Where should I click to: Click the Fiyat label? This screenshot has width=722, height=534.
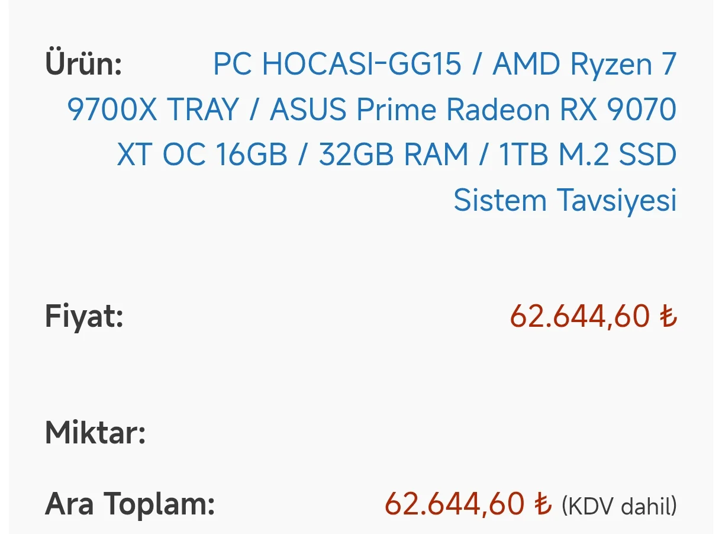tap(84, 317)
